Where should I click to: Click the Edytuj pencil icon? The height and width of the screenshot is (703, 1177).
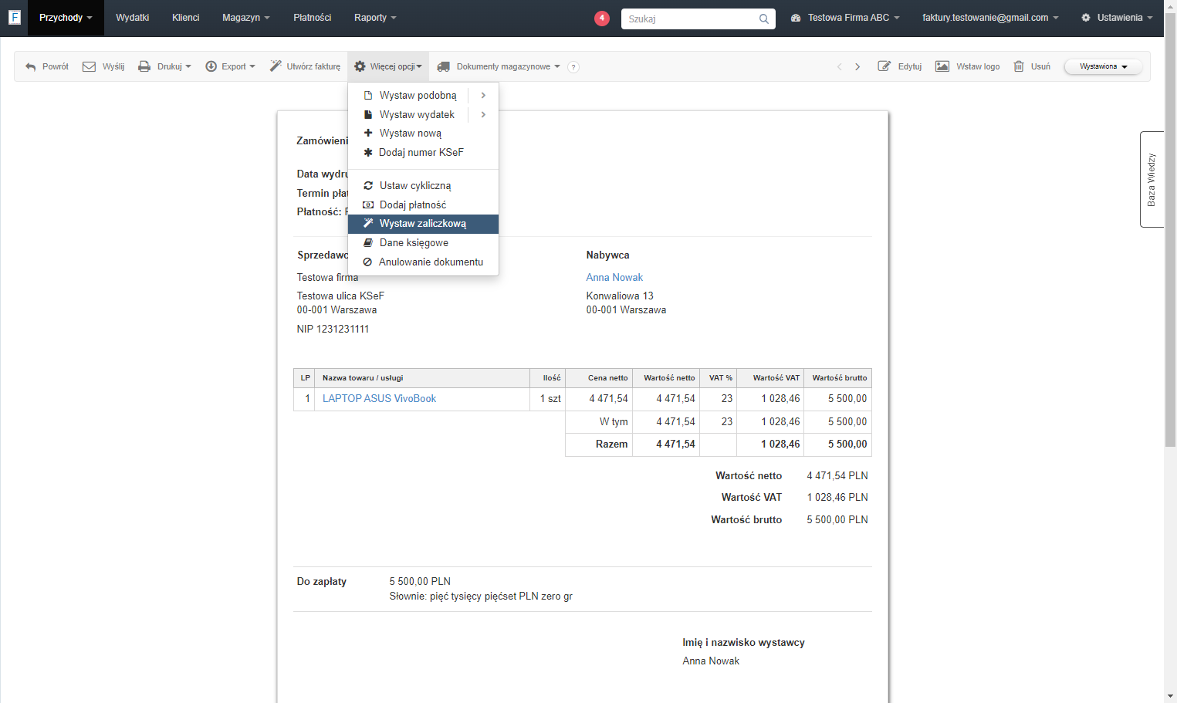(x=884, y=66)
